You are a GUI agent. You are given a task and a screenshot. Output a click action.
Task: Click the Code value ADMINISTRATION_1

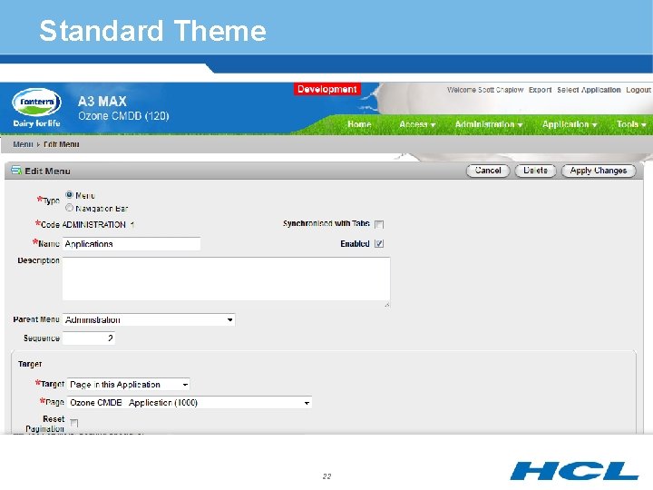[98, 225]
